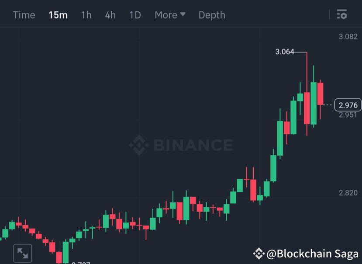Switch to the 1h timeframe tab
This screenshot has height=264, width=362.
(x=86, y=15)
